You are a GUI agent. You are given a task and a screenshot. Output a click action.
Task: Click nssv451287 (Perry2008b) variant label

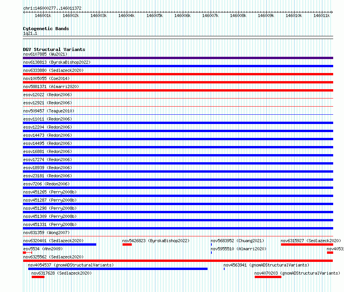pos(50,200)
